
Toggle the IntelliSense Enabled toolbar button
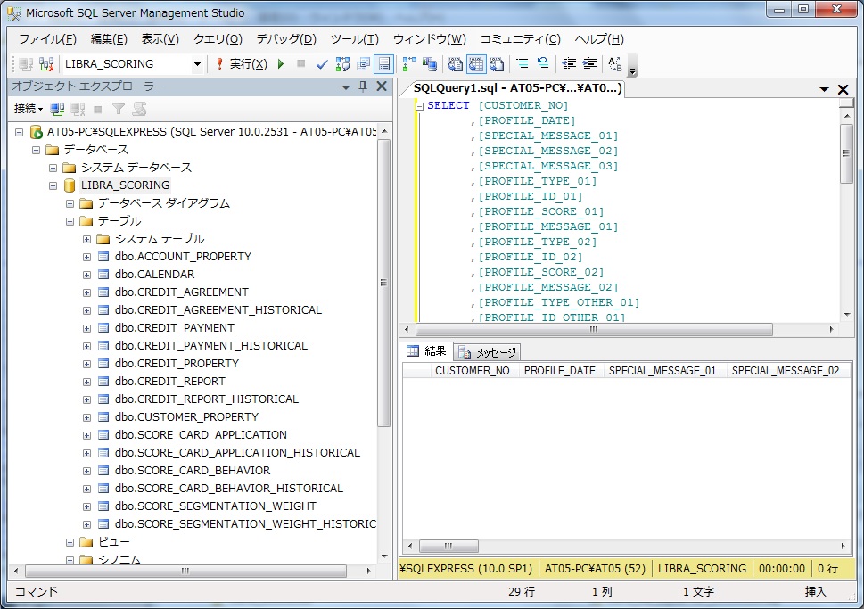pyautogui.click(x=384, y=64)
